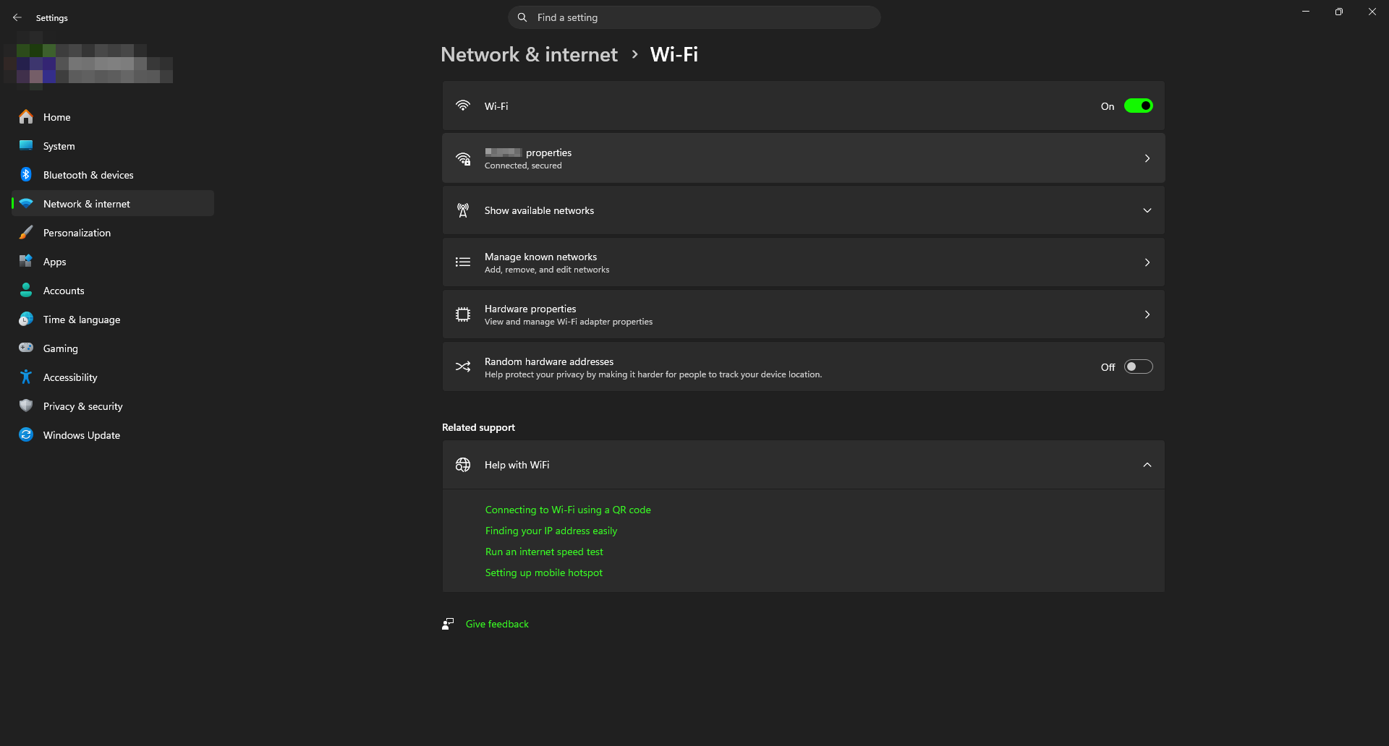Click the Time & language clock icon
This screenshot has width=1389, height=746.
click(x=26, y=319)
